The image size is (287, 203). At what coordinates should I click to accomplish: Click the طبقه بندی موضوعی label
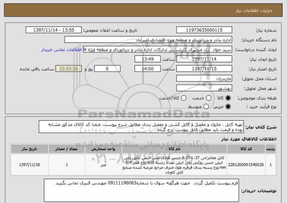(x=257, y=98)
